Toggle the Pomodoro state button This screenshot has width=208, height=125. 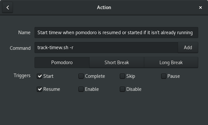[x=62, y=62]
